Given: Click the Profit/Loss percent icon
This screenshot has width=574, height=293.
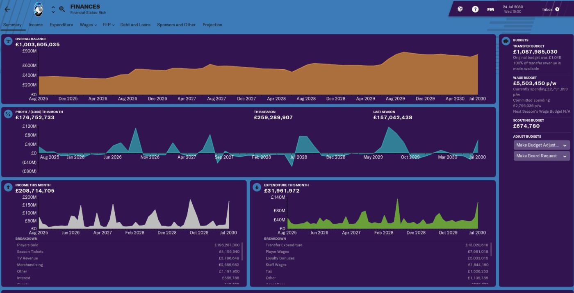Looking at the screenshot, I should (8, 114).
